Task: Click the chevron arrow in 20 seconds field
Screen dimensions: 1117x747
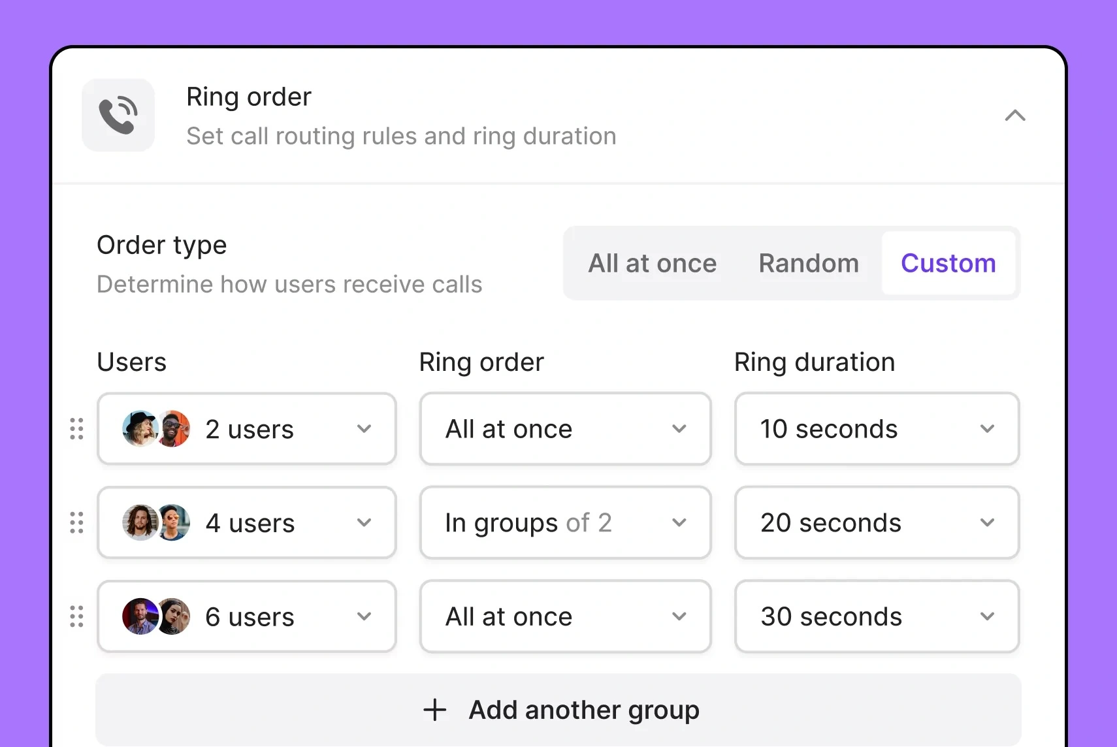Action: click(987, 523)
